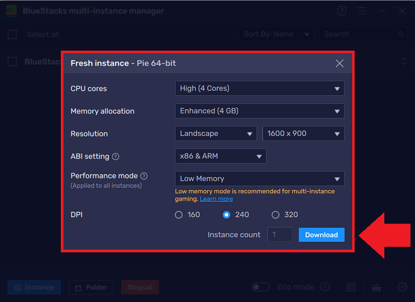The width and height of the screenshot is (415, 302).
Task: Click the Download button
Action: [321, 235]
